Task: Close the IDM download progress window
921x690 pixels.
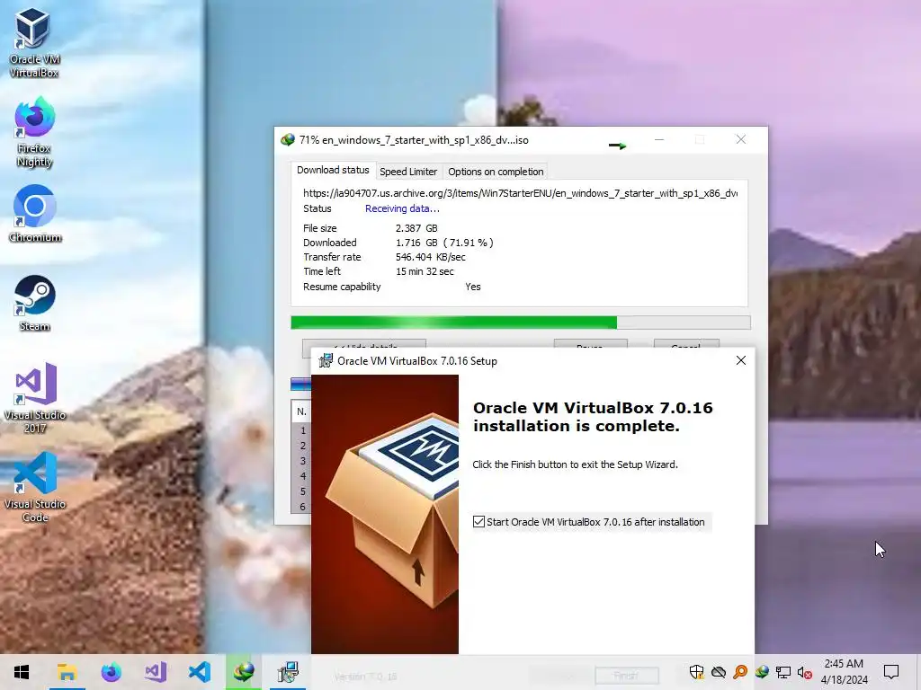Action: (x=741, y=139)
